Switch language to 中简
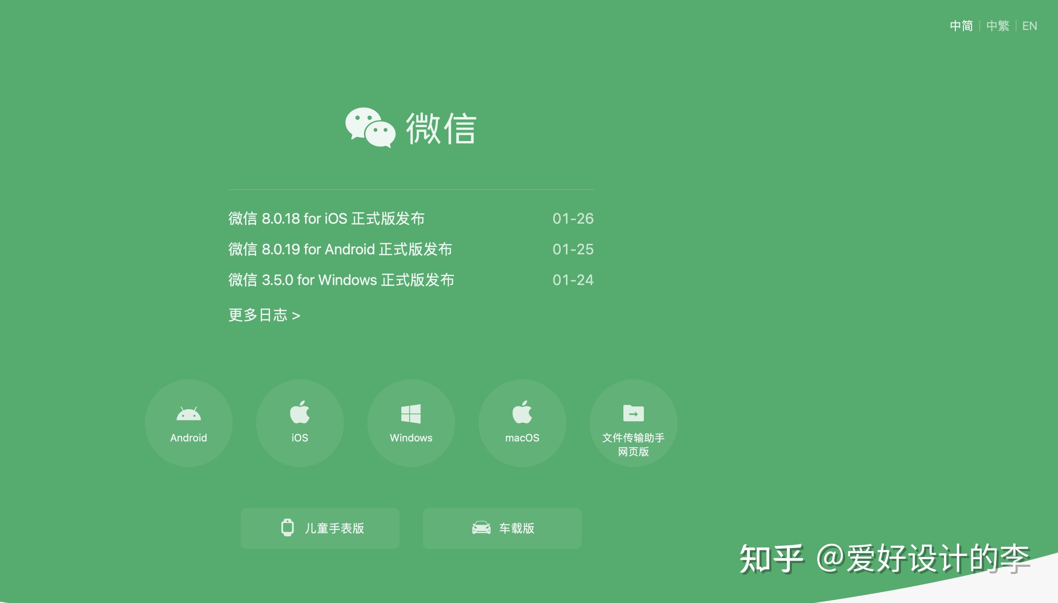Image resolution: width=1058 pixels, height=603 pixels. tap(961, 26)
